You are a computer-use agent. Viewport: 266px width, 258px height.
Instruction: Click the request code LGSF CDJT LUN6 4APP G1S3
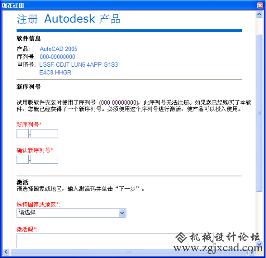click(78, 65)
